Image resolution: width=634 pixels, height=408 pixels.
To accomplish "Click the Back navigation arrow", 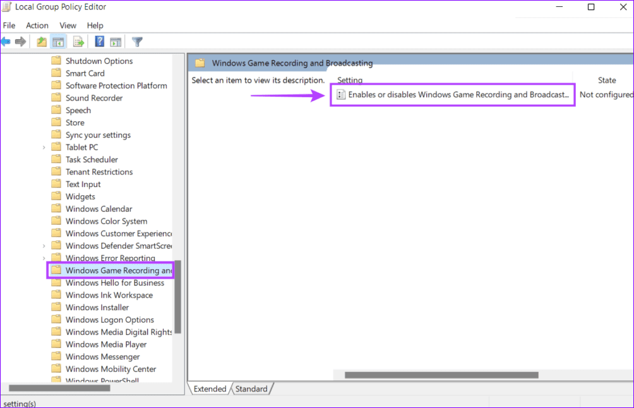I will tap(6, 41).
